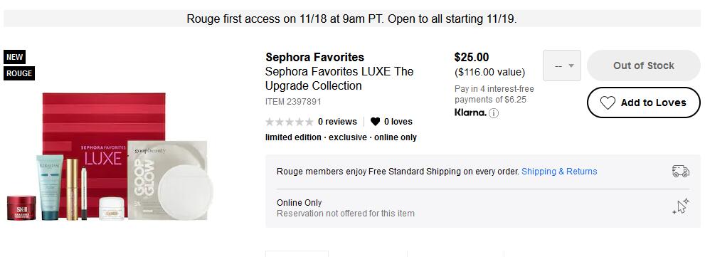
Task: Click the online-only cursor sparkle icon
Action: [x=681, y=206]
